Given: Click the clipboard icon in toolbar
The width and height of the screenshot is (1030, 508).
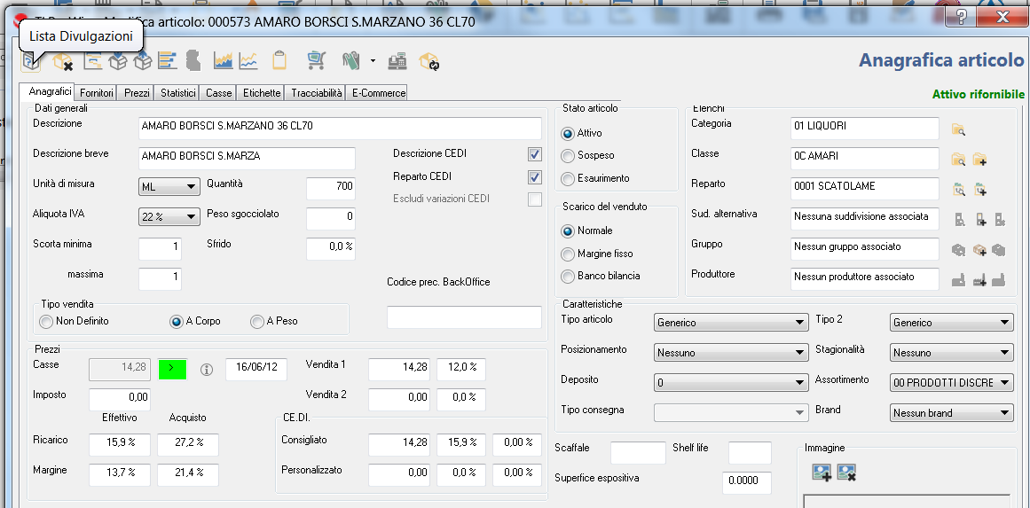Looking at the screenshot, I should coord(279,61).
